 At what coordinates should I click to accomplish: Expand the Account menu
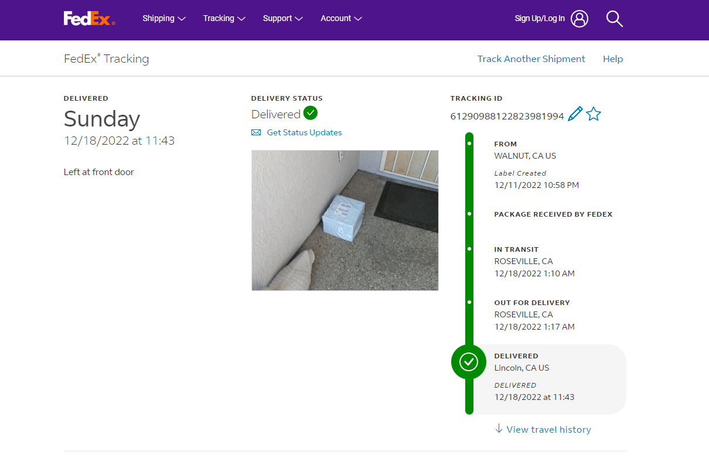coord(341,19)
